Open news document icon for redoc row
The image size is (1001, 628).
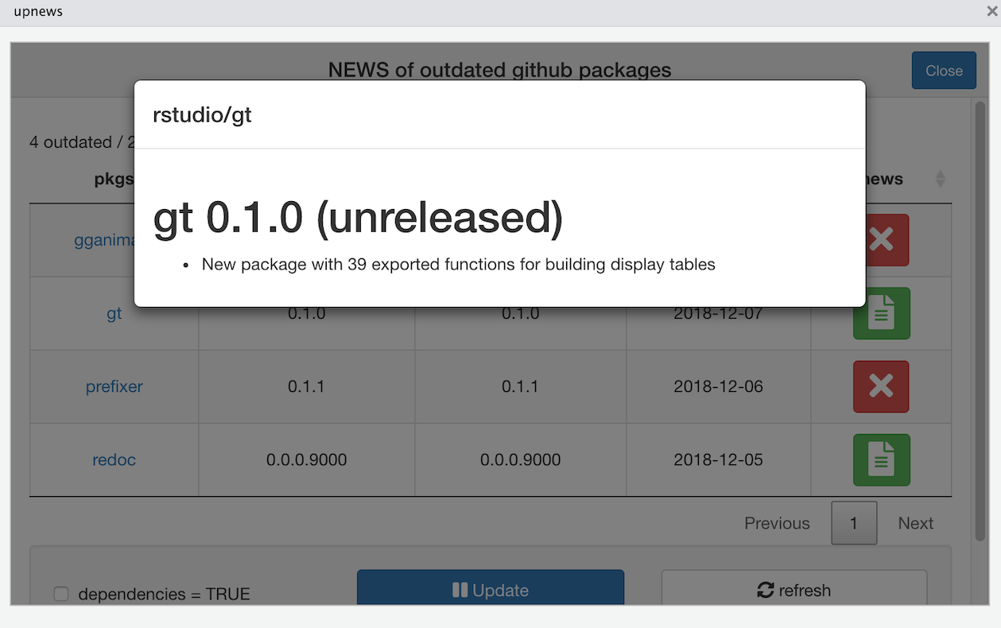tap(881, 459)
